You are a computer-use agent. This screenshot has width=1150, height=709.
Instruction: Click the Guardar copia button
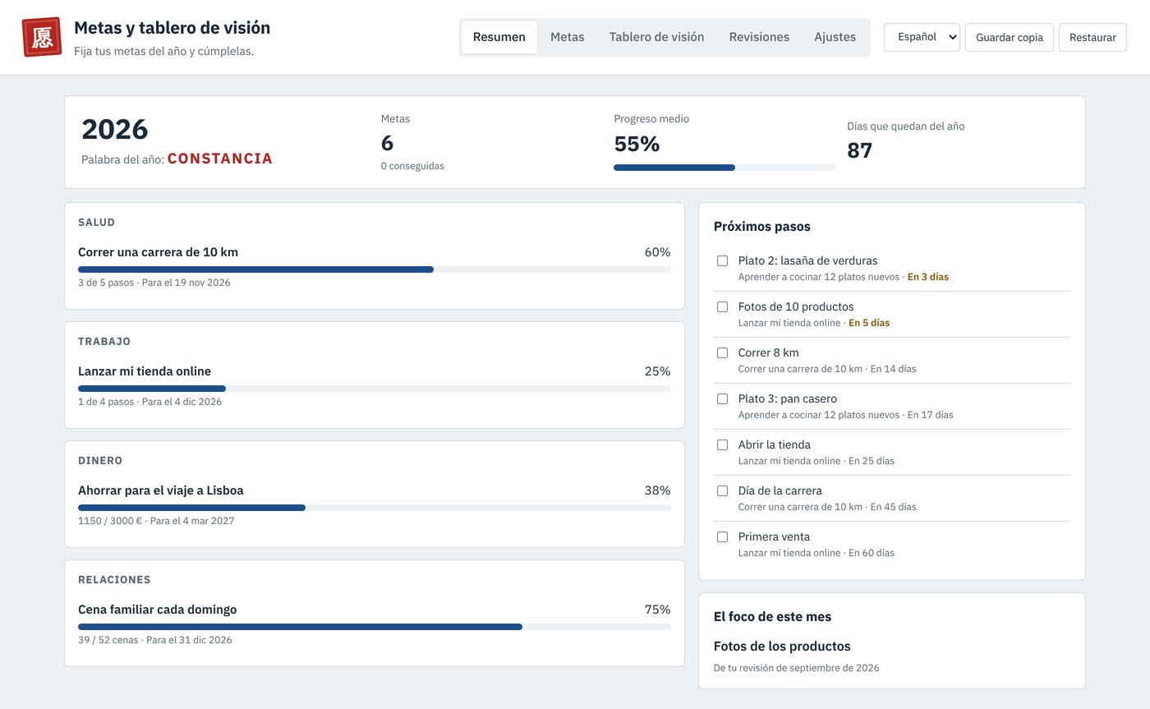[1010, 37]
